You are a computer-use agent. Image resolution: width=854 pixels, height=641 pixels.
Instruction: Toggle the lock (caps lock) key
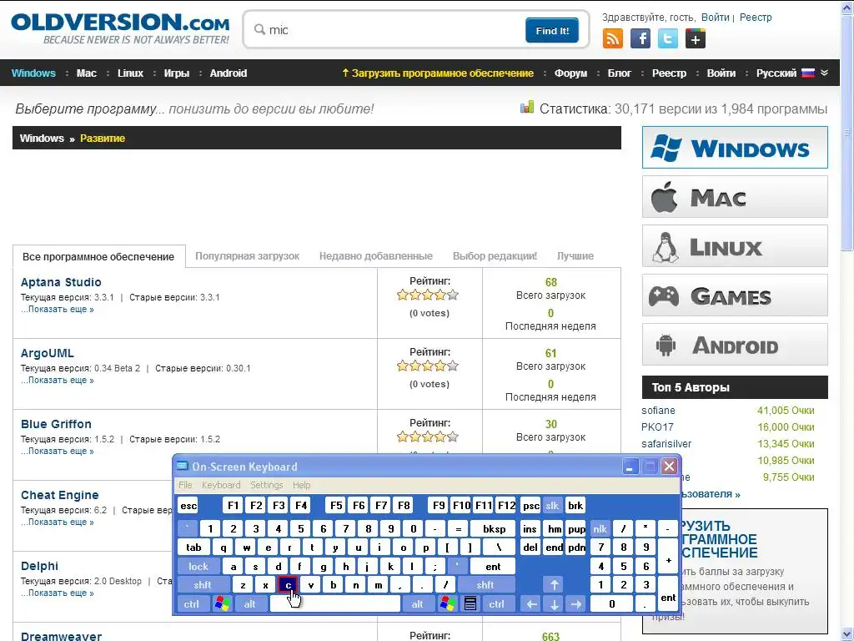click(x=198, y=567)
